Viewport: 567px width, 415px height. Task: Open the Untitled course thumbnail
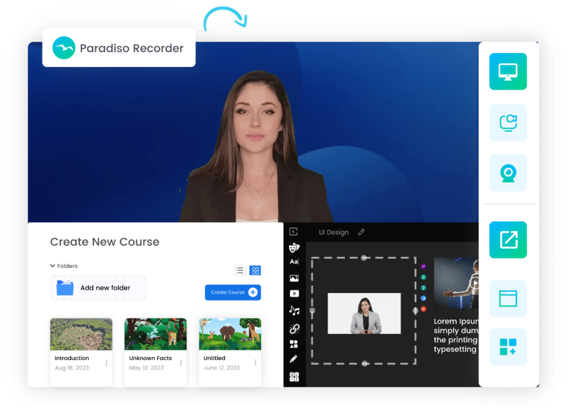click(230, 334)
